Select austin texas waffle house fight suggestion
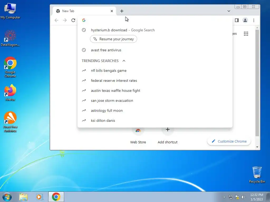 tap(155, 90)
